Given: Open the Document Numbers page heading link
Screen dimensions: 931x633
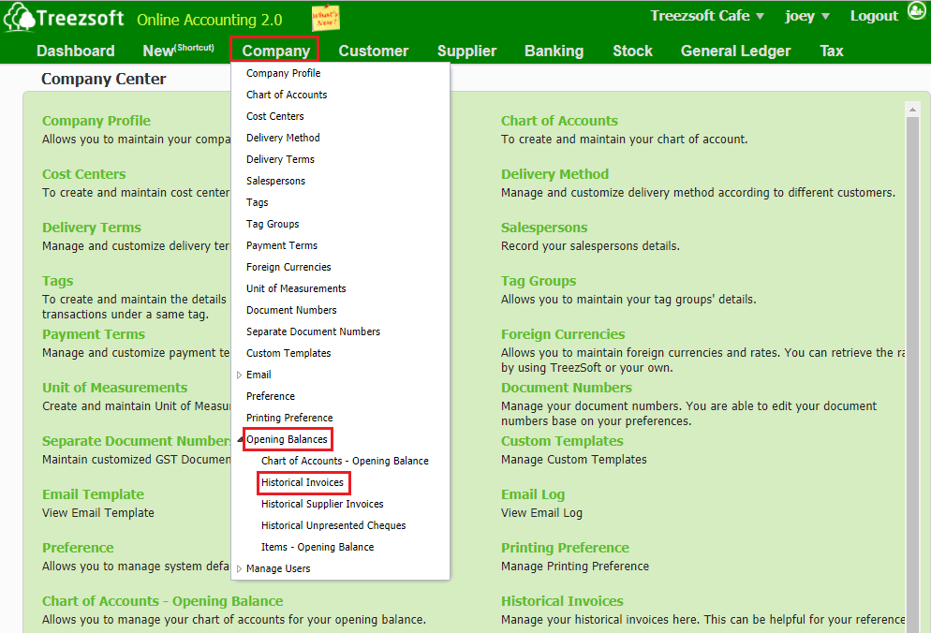Looking at the screenshot, I should (567, 388).
